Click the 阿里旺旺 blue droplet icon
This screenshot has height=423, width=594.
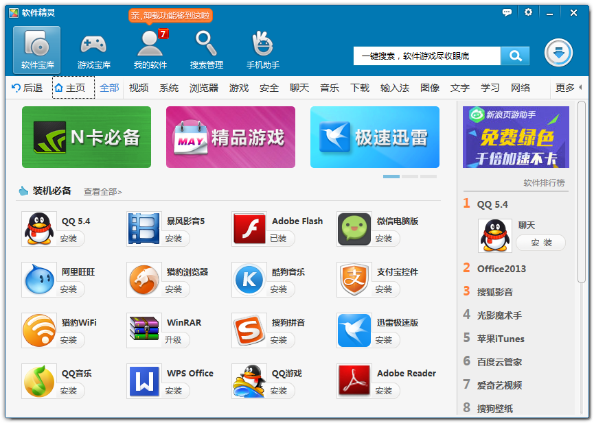pos(39,280)
